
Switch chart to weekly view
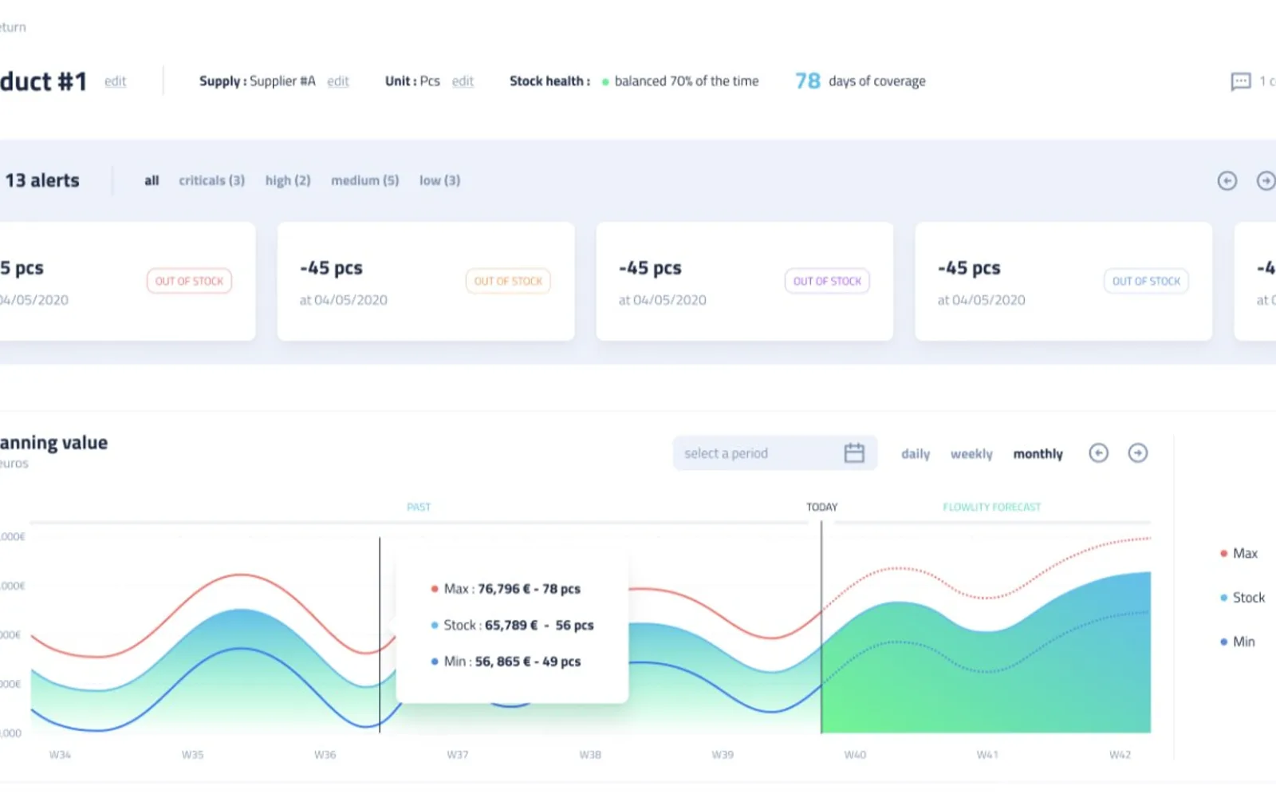pyautogui.click(x=971, y=454)
